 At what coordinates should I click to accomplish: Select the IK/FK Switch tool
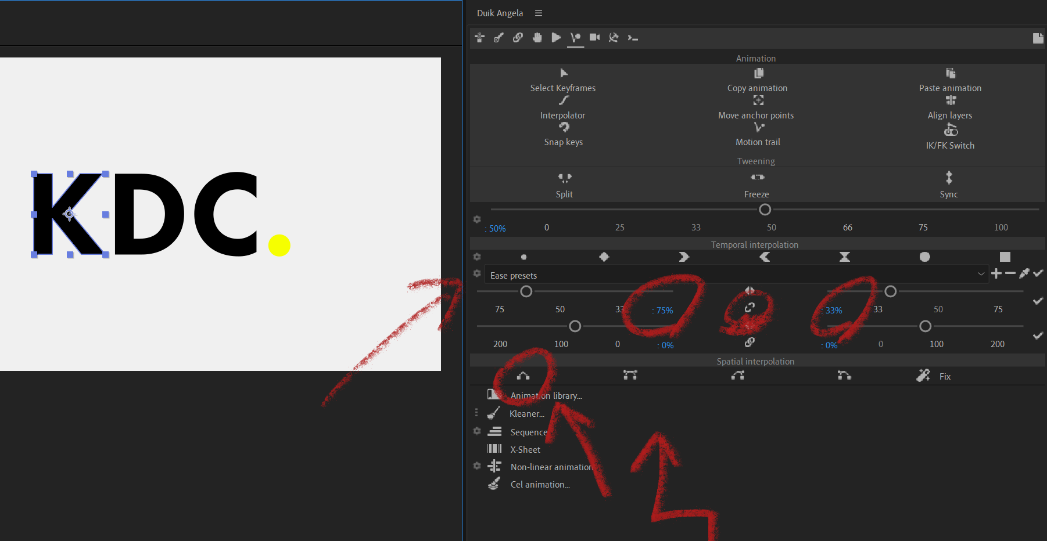point(950,131)
